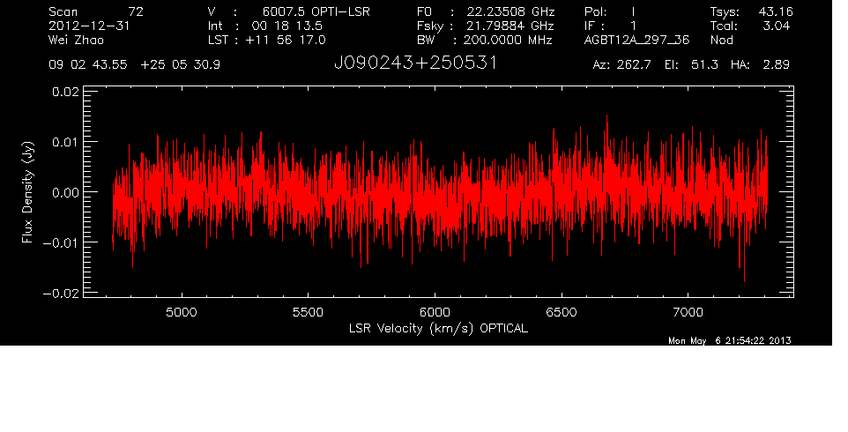Select rest frequency 22.23508 GHz

(510, 11)
